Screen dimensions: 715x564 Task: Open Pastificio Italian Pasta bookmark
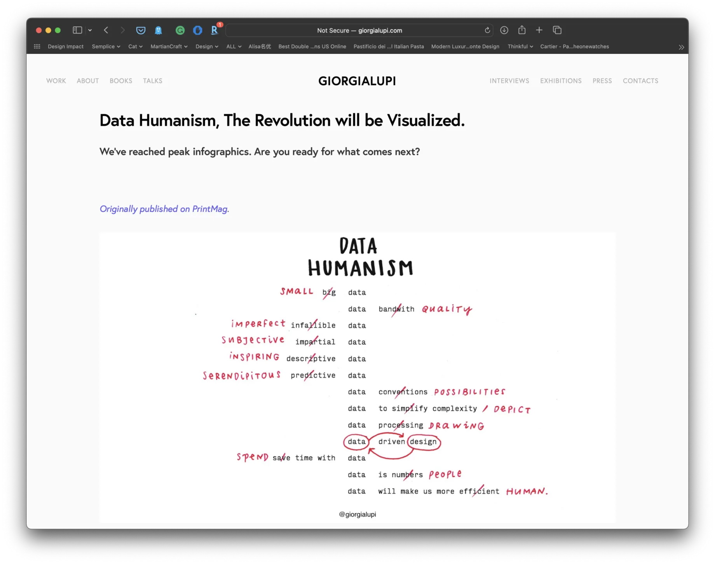[389, 46]
